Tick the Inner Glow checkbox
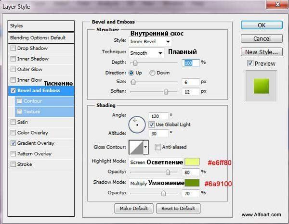 click(13, 80)
